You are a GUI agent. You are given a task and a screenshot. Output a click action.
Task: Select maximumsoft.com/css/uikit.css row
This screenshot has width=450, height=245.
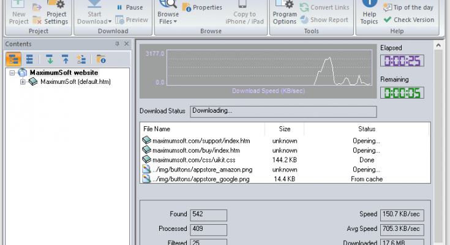(x=285, y=160)
